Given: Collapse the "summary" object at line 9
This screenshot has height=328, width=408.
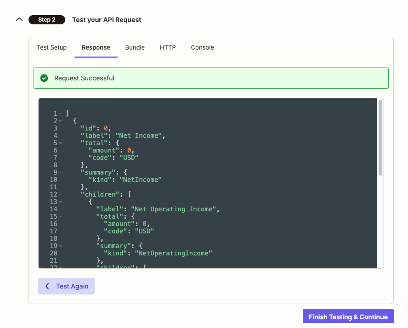Looking at the screenshot, I should tap(60, 172).
